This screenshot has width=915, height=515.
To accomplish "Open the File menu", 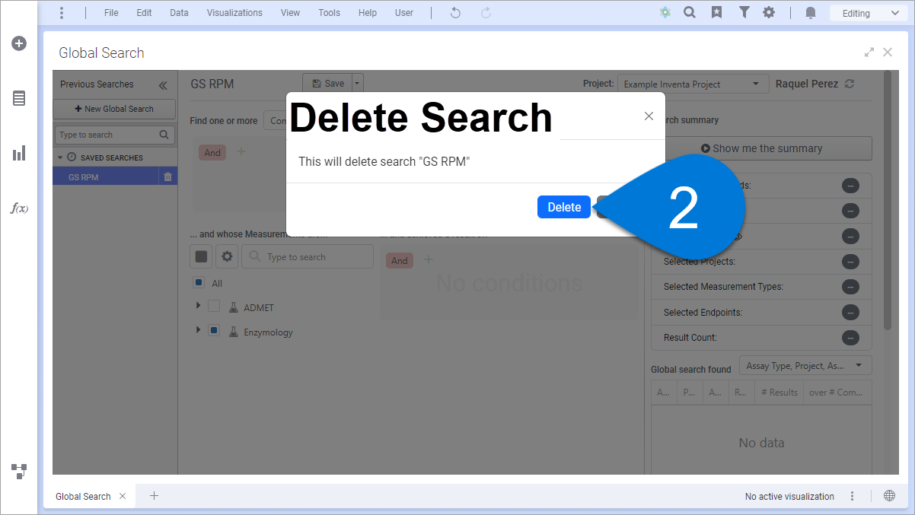I will [x=111, y=13].
